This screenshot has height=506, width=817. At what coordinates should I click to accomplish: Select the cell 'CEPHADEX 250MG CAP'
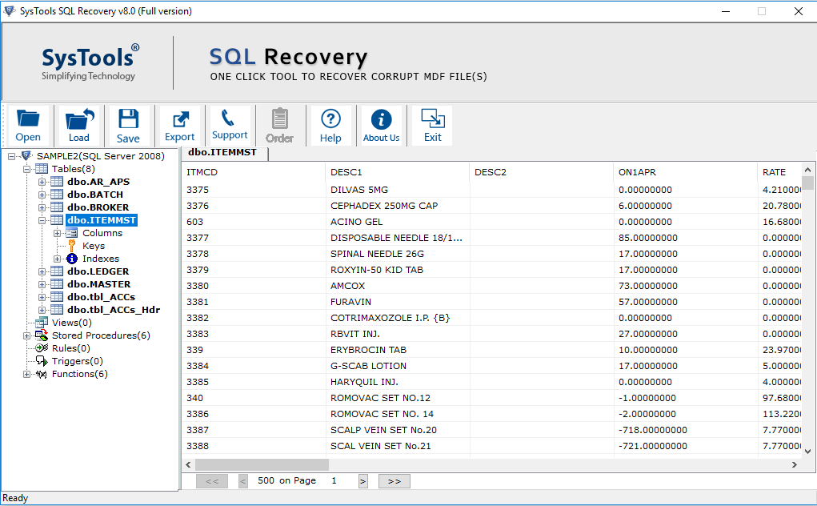pos(398,206)
